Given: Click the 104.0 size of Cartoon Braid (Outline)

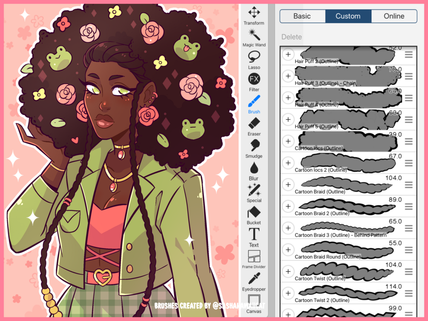Looking at the screenshot, I should [394, 178].
